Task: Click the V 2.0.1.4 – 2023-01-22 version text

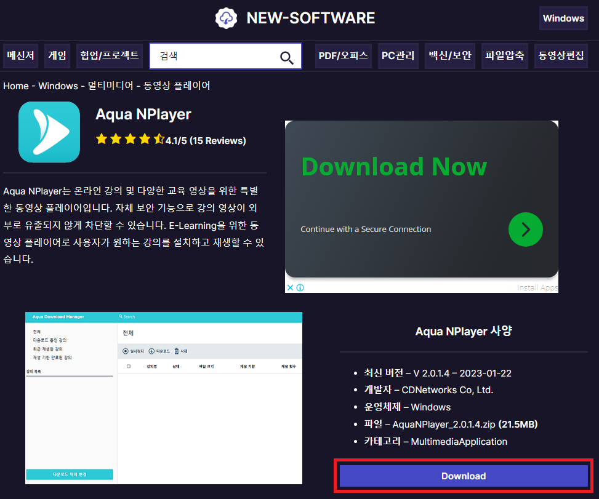Action: pyautogui.click(x=462, y=373)
